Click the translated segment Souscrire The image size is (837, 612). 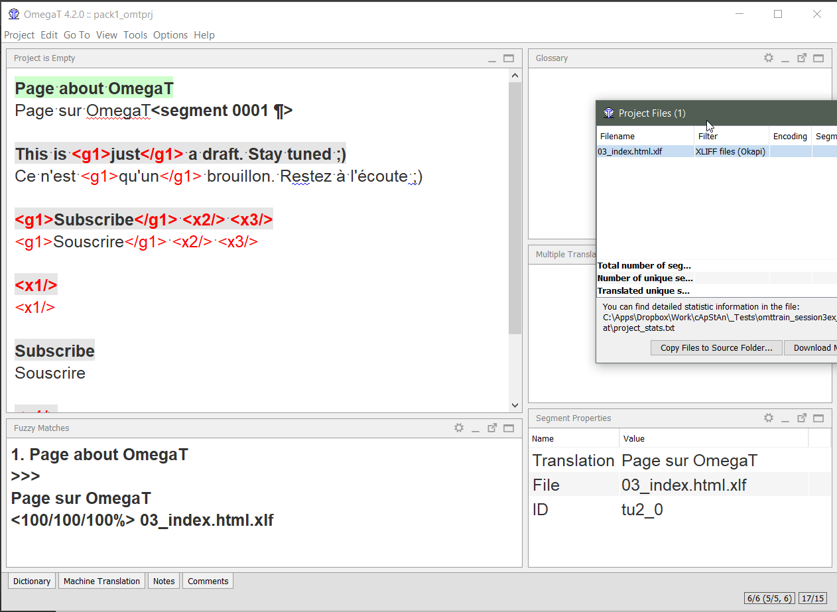coord(50,373)
